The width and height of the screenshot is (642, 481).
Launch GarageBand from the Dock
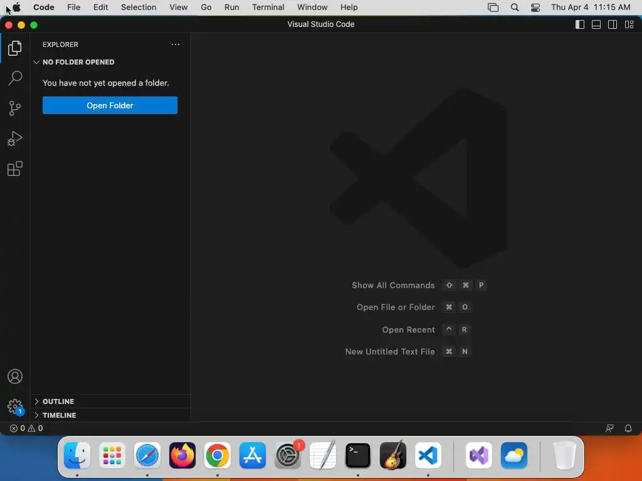click(x=393, y=455)
